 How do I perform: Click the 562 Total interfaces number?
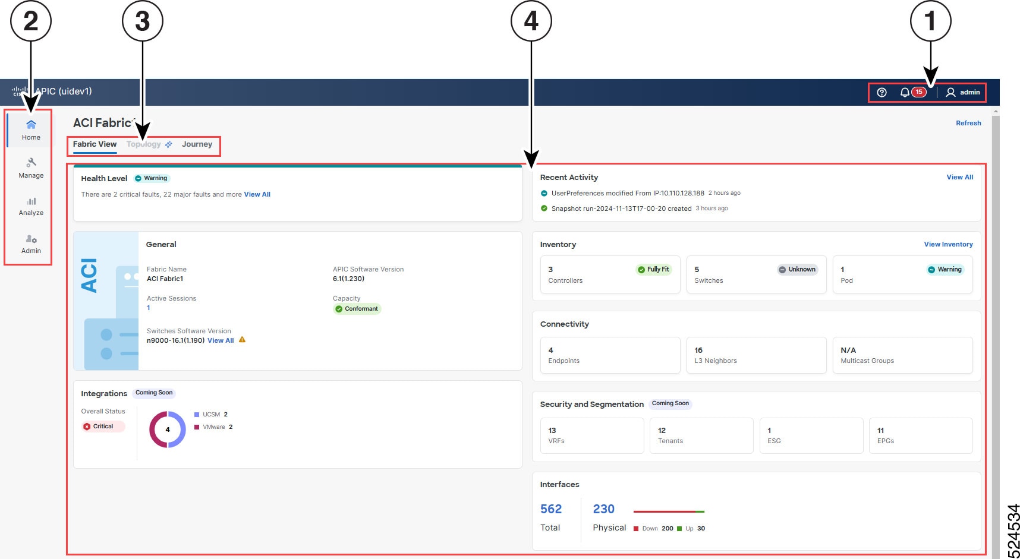[551, 509]
